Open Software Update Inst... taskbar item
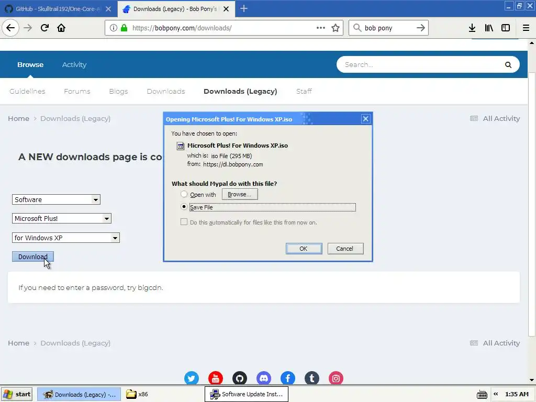Screen dimensions: 536x402 247,394
